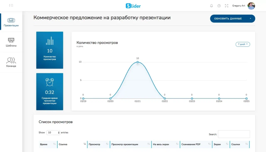Click the Slider logo
The height and width of the screenshot is (152, 266).
pyautogui.click(x=133, y=6)
